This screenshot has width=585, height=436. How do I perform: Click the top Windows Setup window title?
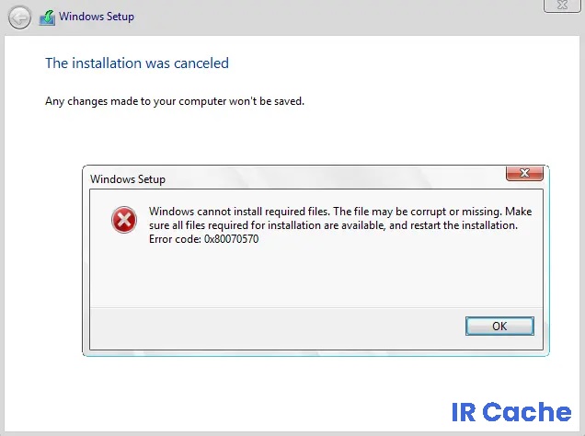click(97, 17)
